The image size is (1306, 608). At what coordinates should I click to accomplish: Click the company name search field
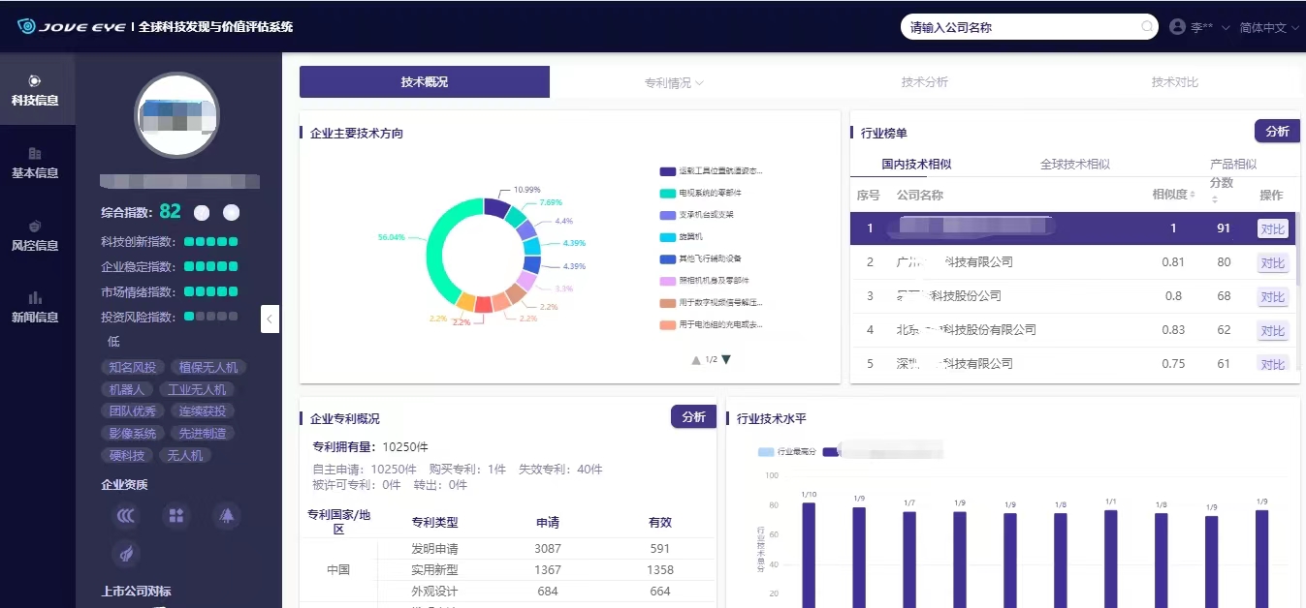click(1030, 27)
